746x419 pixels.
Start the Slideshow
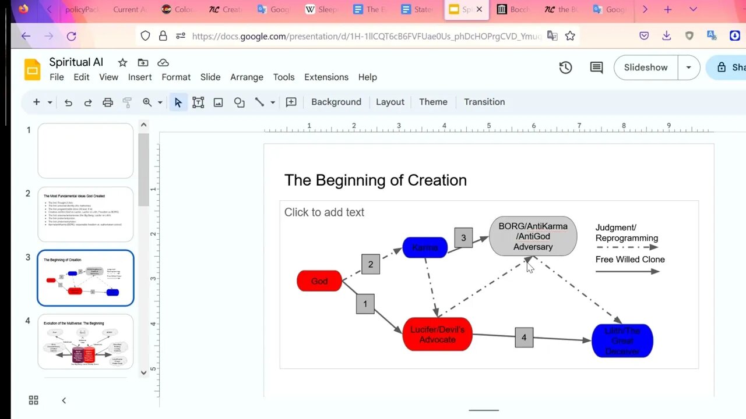coord(646,68)
